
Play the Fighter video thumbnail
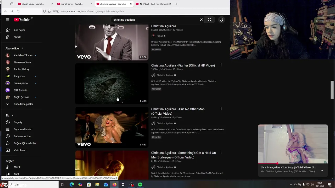click(x=112, y=84)
